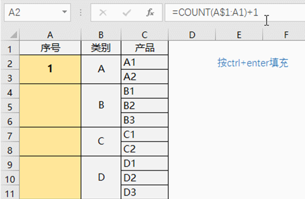Viewport: 305px width, 199px height.
Task: Click header cell 序号
Action: pos(50,48)
